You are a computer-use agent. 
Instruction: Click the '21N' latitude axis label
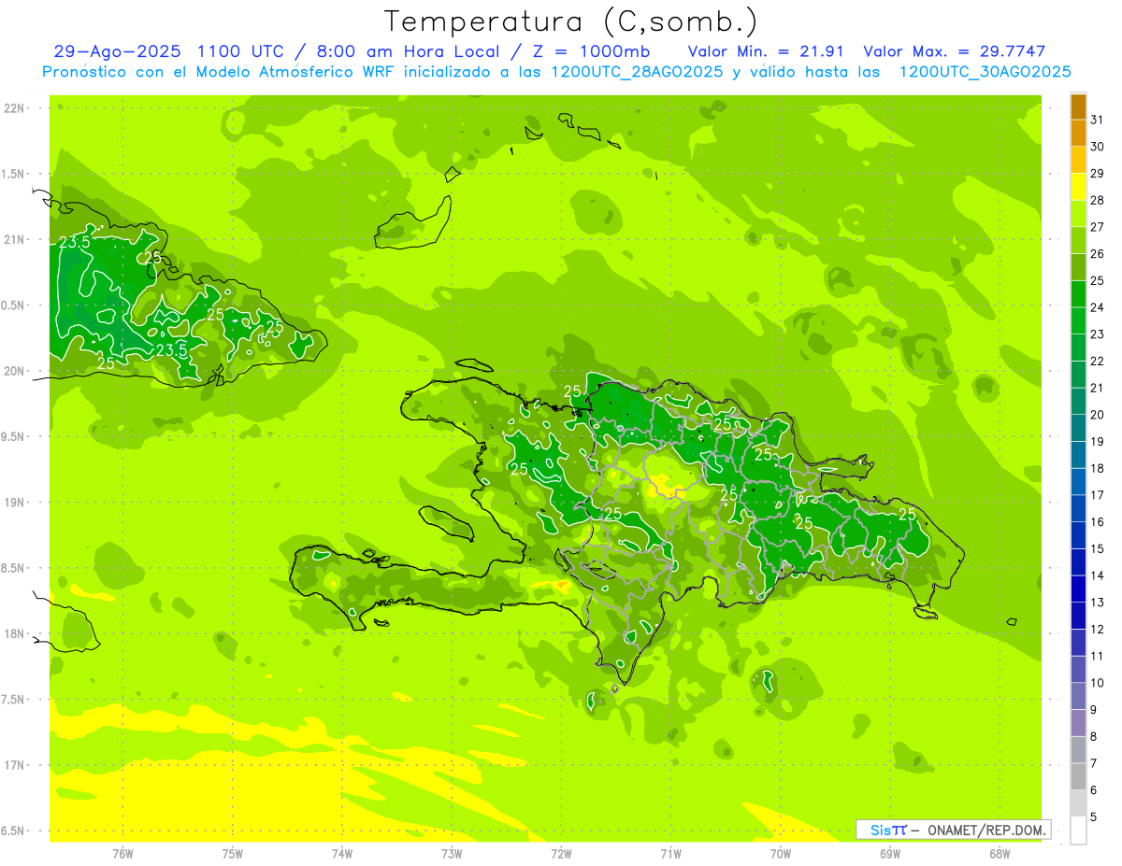[x=16, y=240]
